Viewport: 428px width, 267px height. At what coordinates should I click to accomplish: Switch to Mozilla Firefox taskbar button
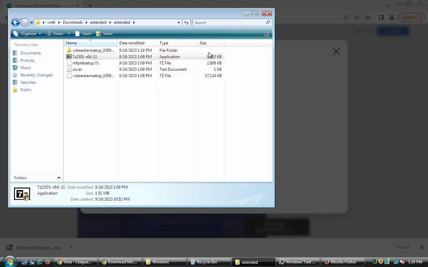tap(343, 262)
